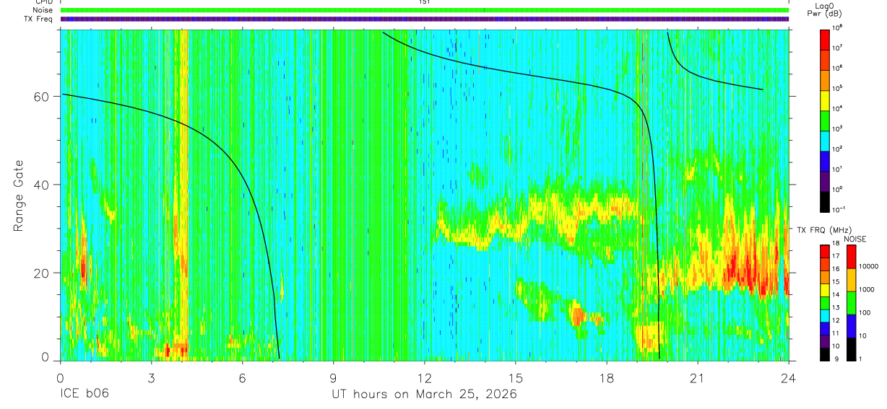Click the time axis label 24
Image resolution: width=887 pixels, height=409 pixels.
click(789, 377)
